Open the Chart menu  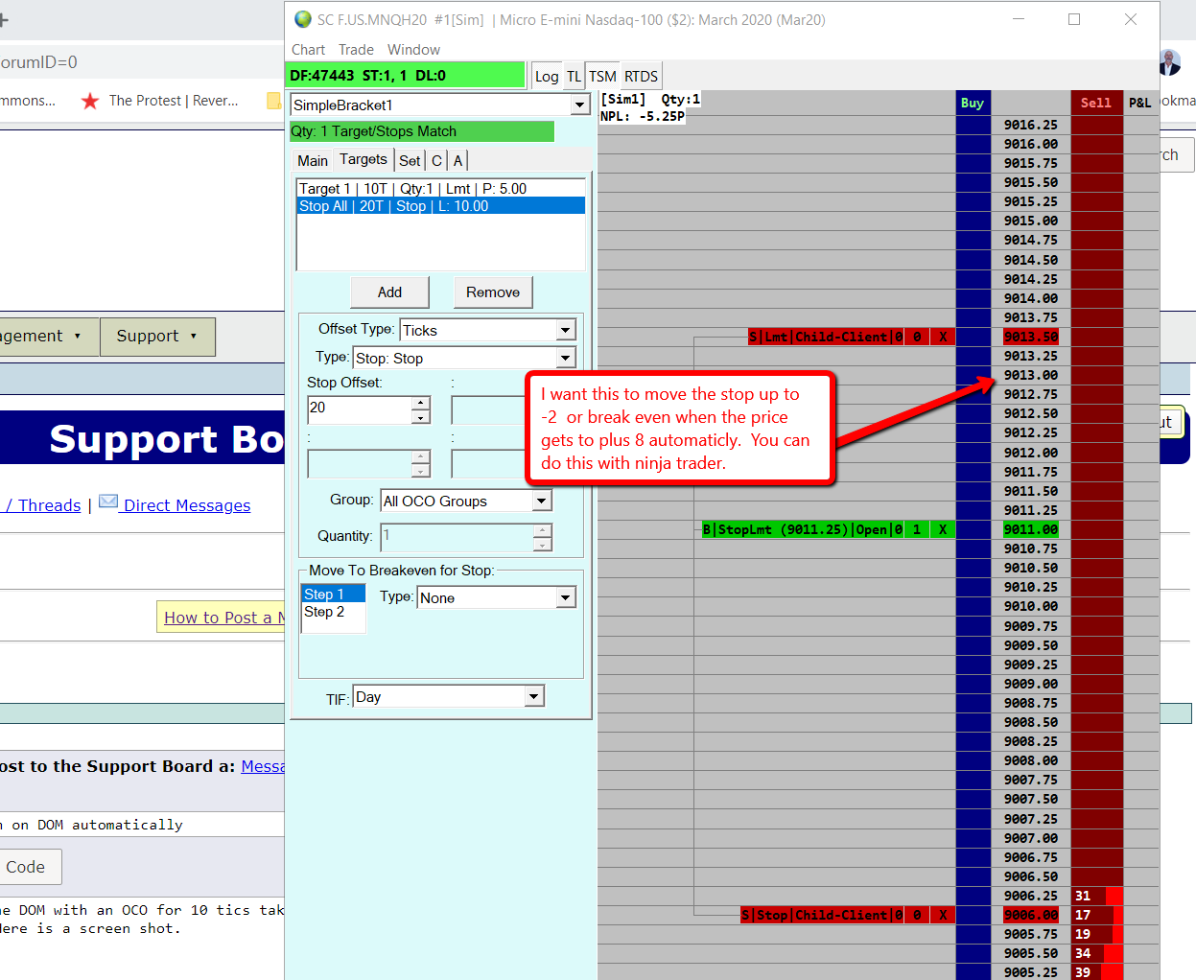[308, 50]
